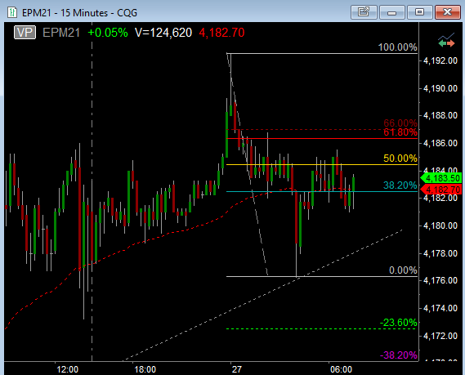Viewport: 465px width, 375px height.
Task: Click the 4,178.00 price axis label
Action: [440, 253]
